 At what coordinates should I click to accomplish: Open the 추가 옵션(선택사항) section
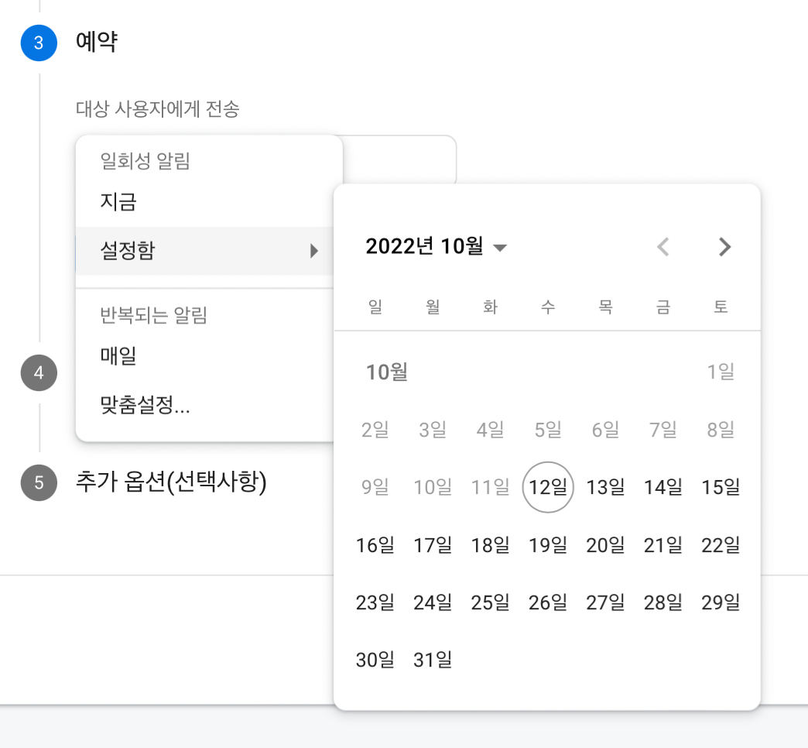pyautogui.click(x=171, y=482)
